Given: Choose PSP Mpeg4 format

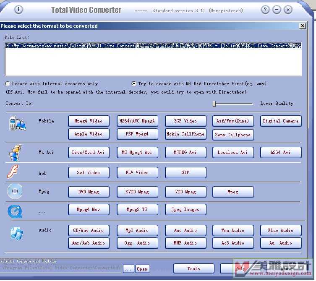Looking at the screenshot, I should click(137, 134).
